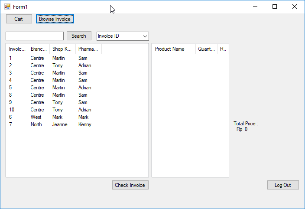
Task: Click the Form1 application icon in title bar
Action: [7, 7]
